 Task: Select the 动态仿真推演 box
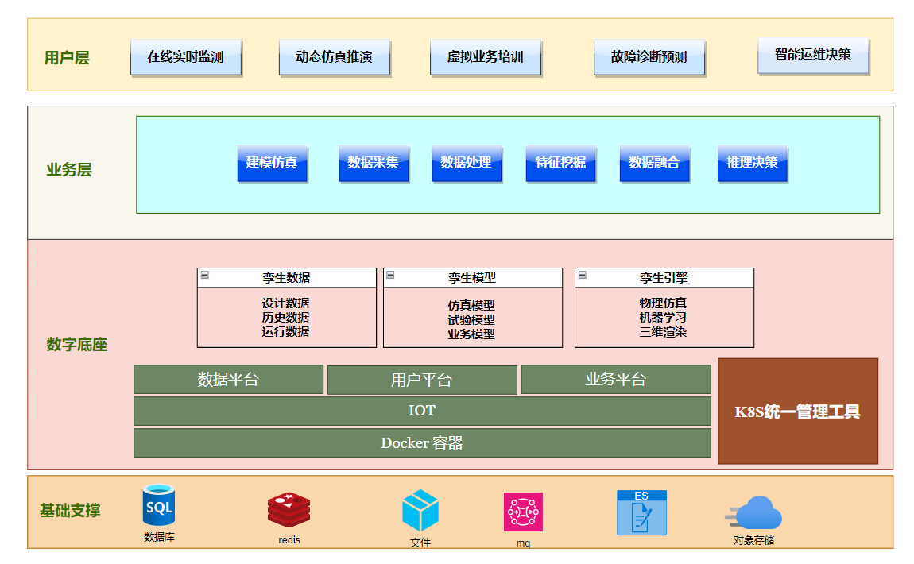tap(335, 57)
